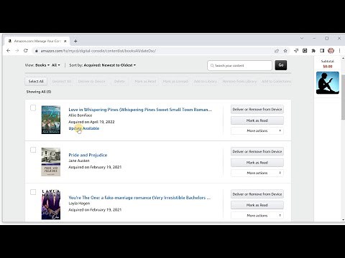Open the Chrome profile avatar
Screen dimensions: 345x258
[x=331, y=51]
